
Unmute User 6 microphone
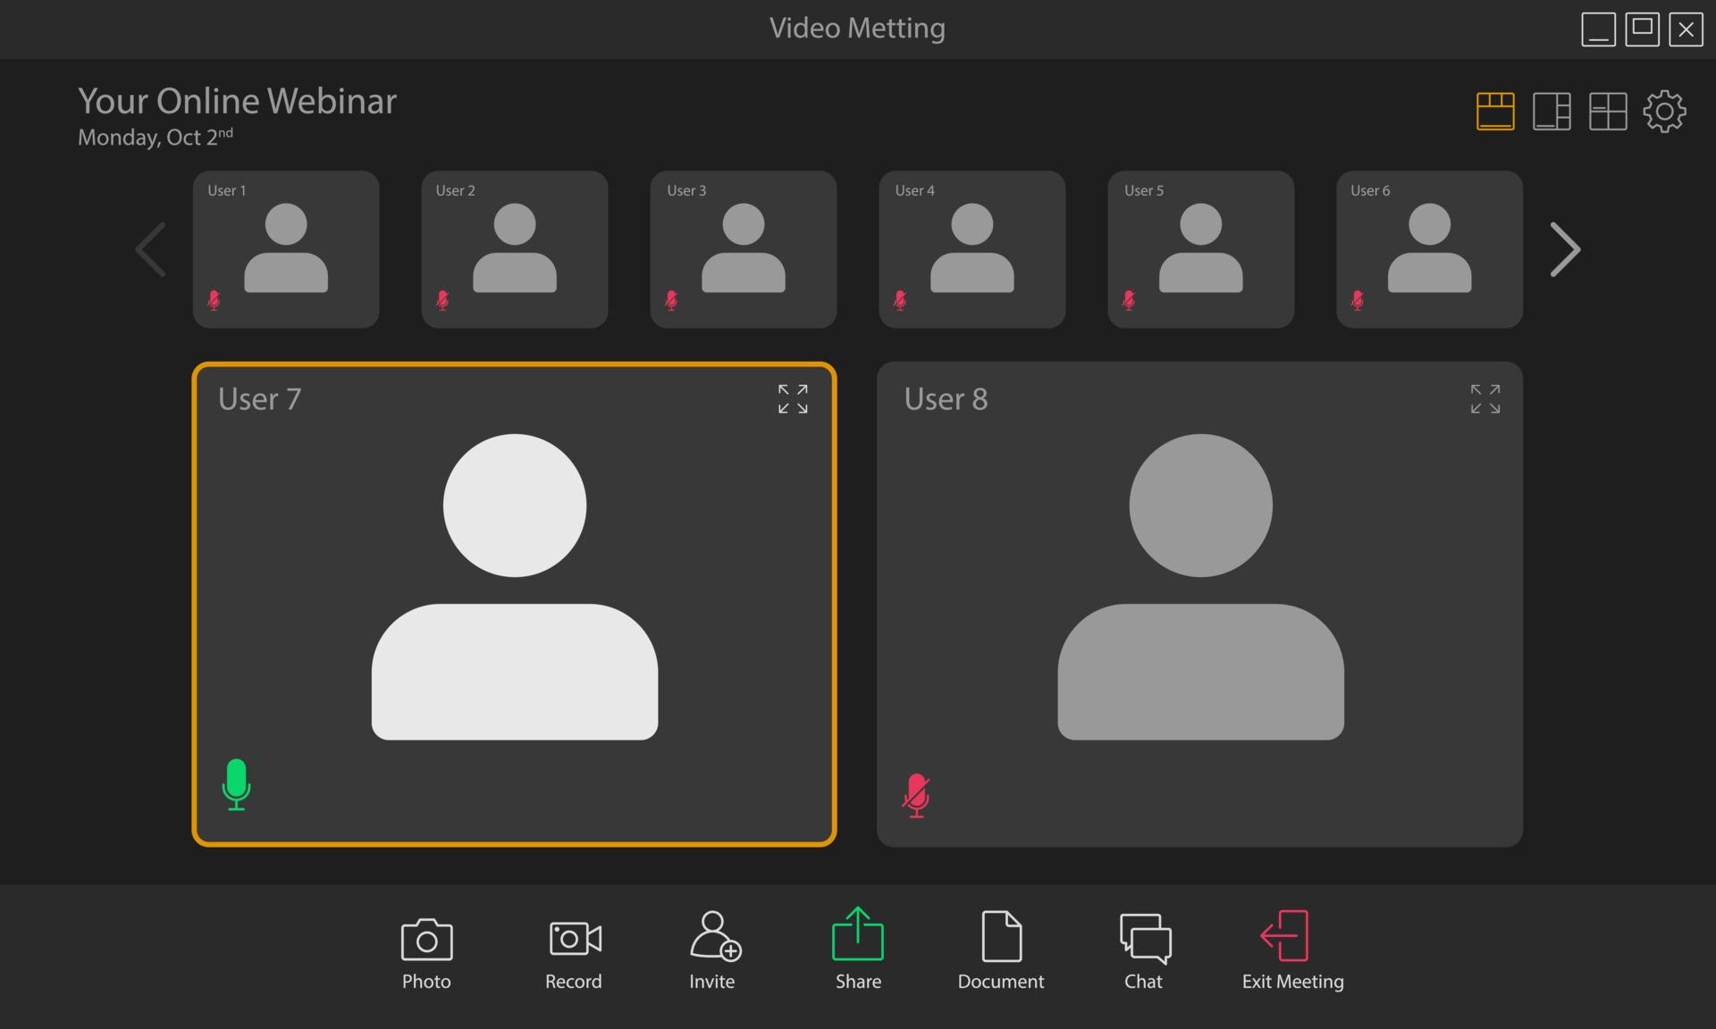tap(1358, 300)
